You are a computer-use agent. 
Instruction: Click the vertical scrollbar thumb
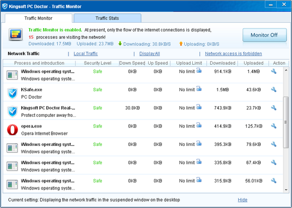click(286, 122)
